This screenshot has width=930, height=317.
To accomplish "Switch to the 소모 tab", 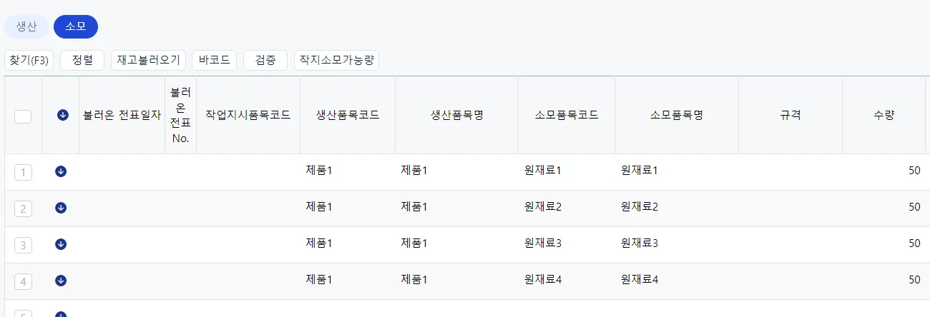I will click(x=76, y=26).
